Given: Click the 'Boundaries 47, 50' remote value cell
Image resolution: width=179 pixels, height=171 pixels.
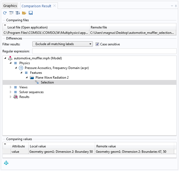Looking at the screenshot, I should pos(135,152).
